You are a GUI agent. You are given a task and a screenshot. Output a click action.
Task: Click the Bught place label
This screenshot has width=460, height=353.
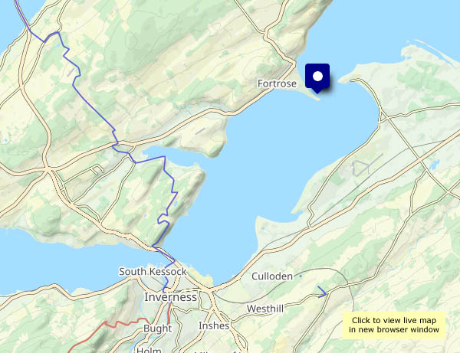pos(157,328)
